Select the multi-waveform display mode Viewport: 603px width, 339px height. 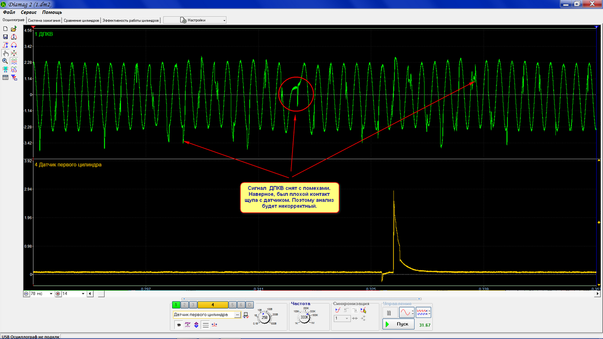tap(424, 313)
